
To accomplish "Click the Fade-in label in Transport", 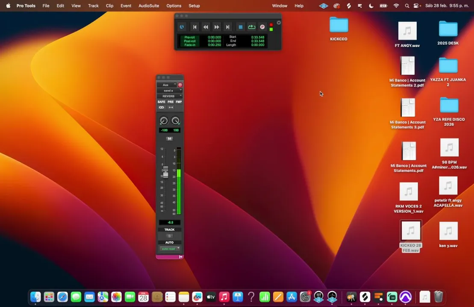I will click(x=190, y=45).
